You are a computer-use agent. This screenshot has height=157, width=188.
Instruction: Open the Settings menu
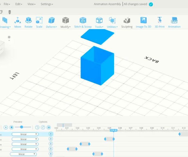click(x=47, y=4)
